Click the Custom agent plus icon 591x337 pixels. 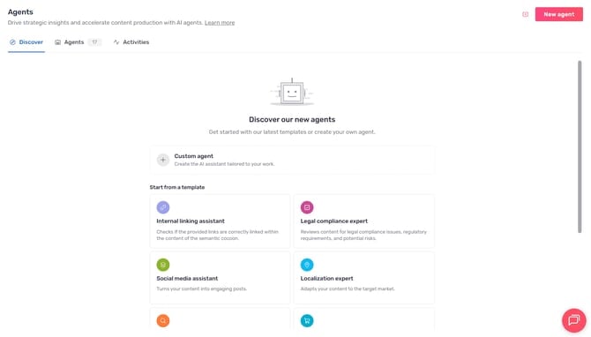pyautogui.click(x=163, y=160)
